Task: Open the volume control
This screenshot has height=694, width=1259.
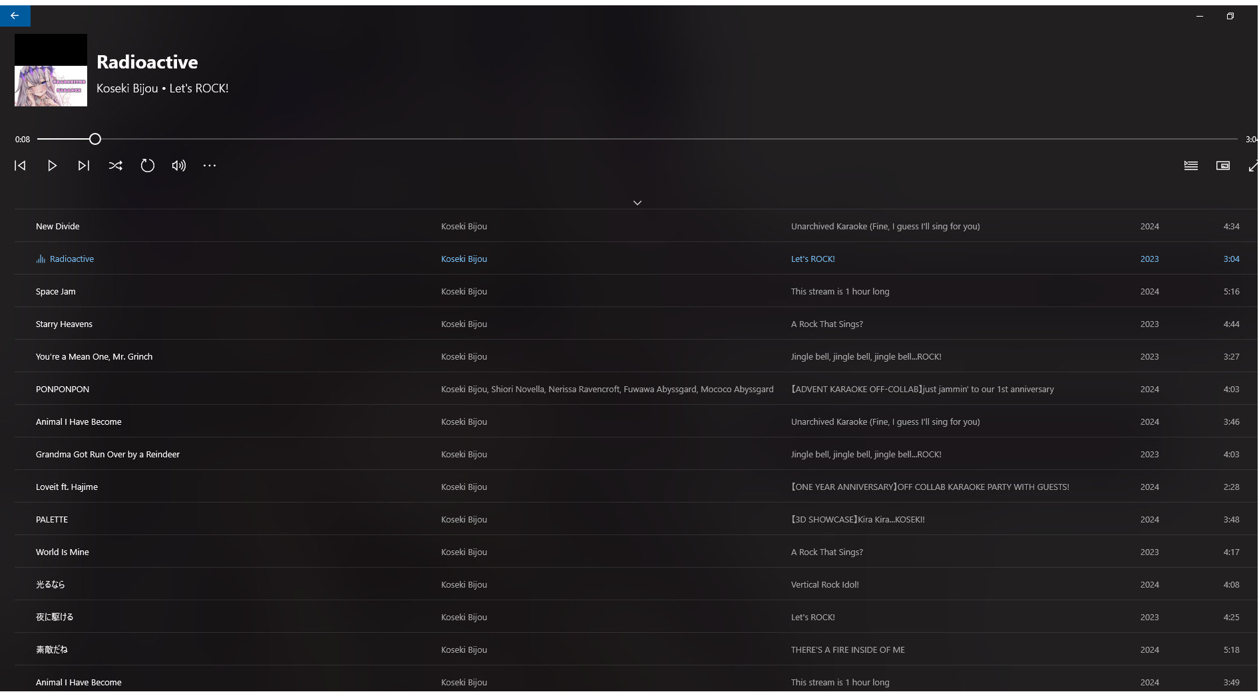Action: [179, 166]
